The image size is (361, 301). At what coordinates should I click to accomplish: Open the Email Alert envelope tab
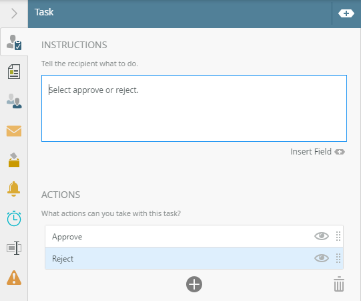[14, 131]
